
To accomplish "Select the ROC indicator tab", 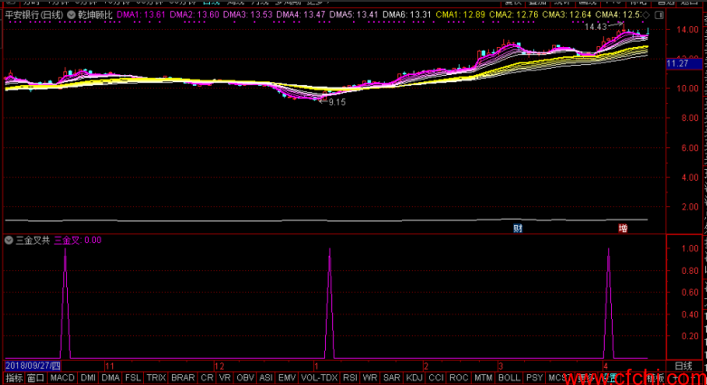I will 459,378.
